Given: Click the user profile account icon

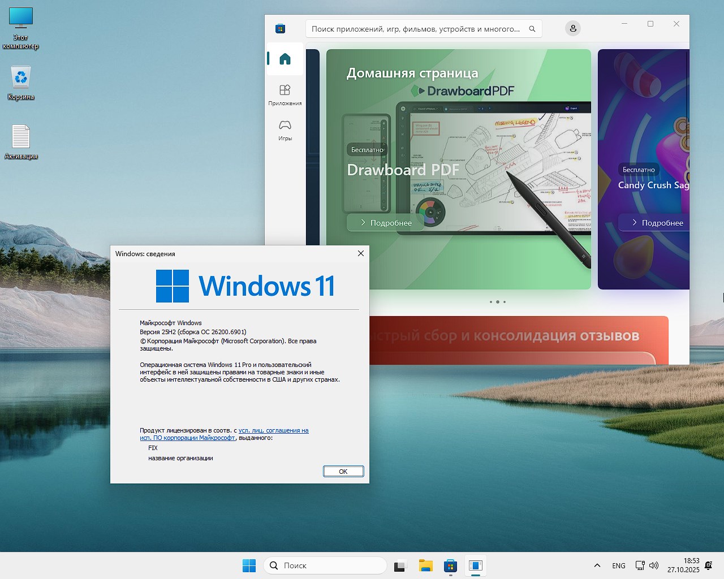Looking at the screenshot, I should click(x=573, y=28).
